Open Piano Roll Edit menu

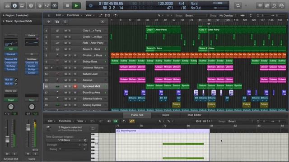51,121
